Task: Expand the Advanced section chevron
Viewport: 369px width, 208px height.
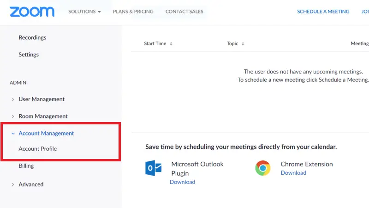Action: coord(13,184)
